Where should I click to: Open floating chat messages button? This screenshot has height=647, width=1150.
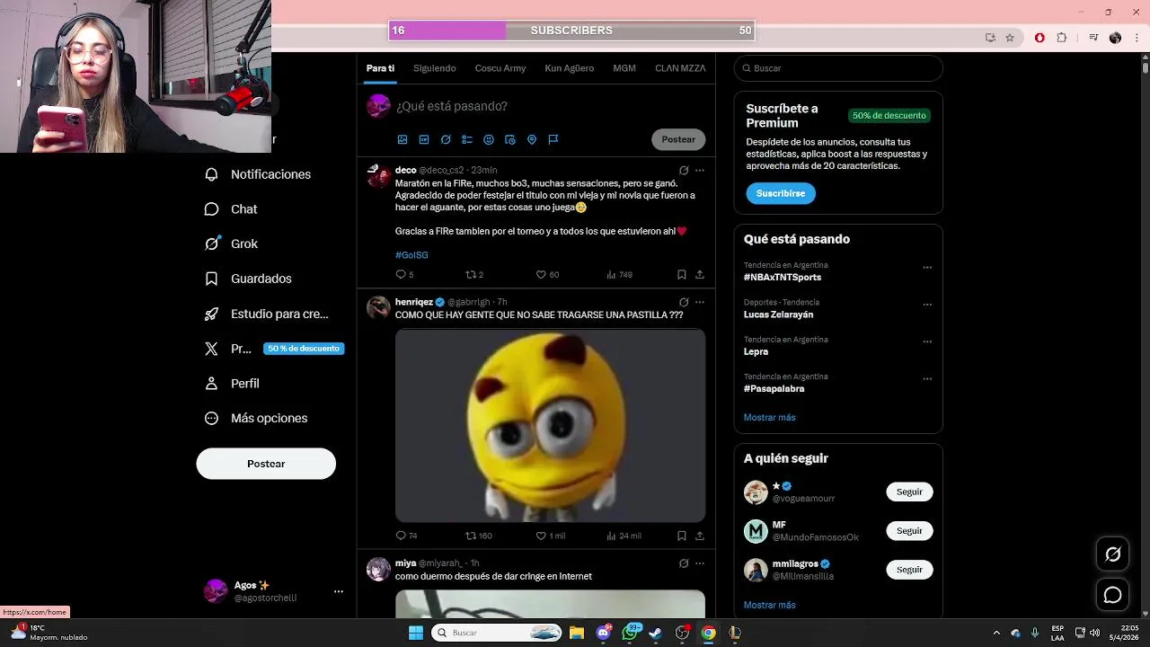(1113, 595)
